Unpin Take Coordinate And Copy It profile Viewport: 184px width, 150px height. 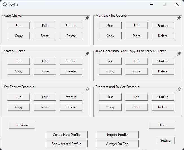(179, 54)
